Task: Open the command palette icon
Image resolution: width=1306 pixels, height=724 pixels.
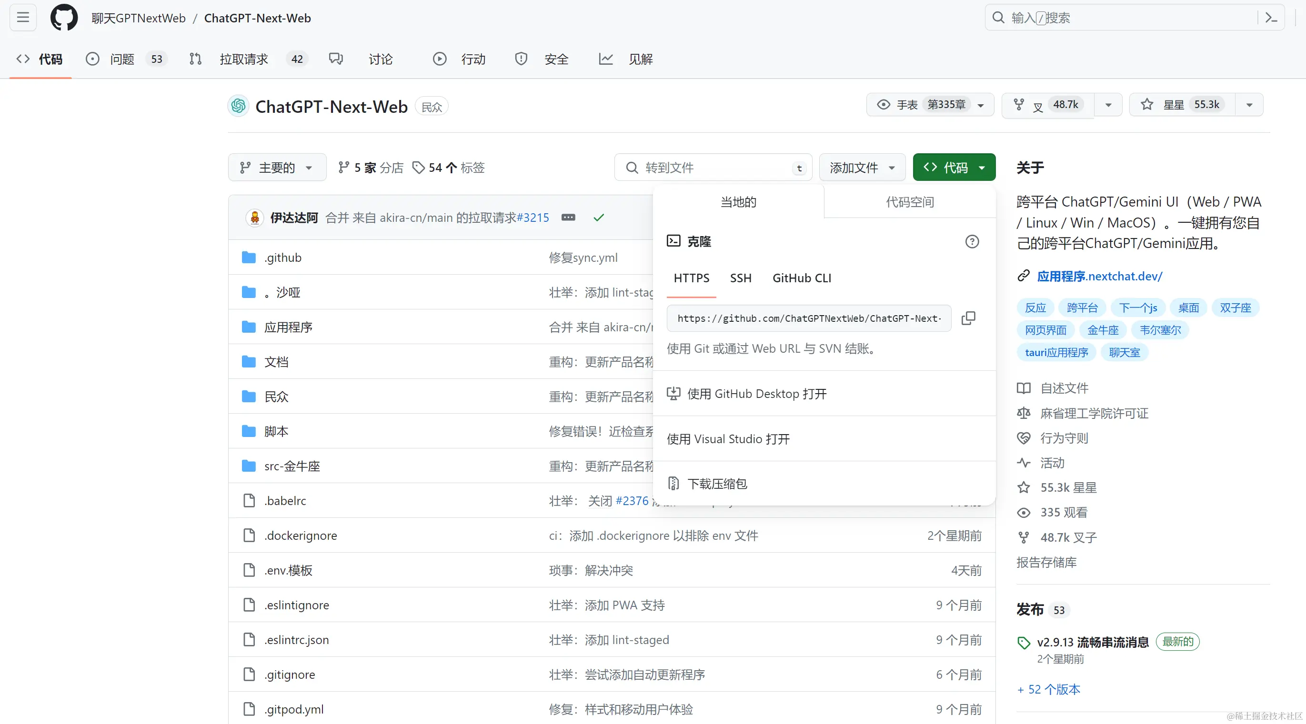Action: [x=1271, y=18]
